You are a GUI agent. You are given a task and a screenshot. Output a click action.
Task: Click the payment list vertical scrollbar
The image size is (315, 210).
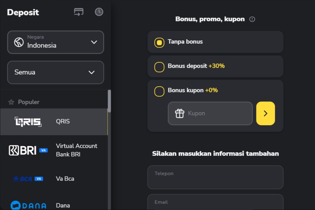click(x=109, y=101)
